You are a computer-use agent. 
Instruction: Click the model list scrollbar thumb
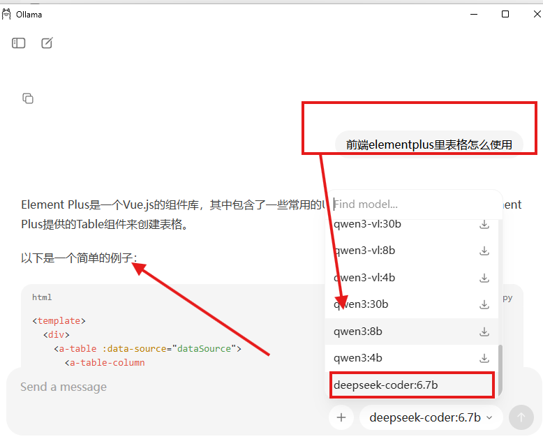tap(500, 371)
